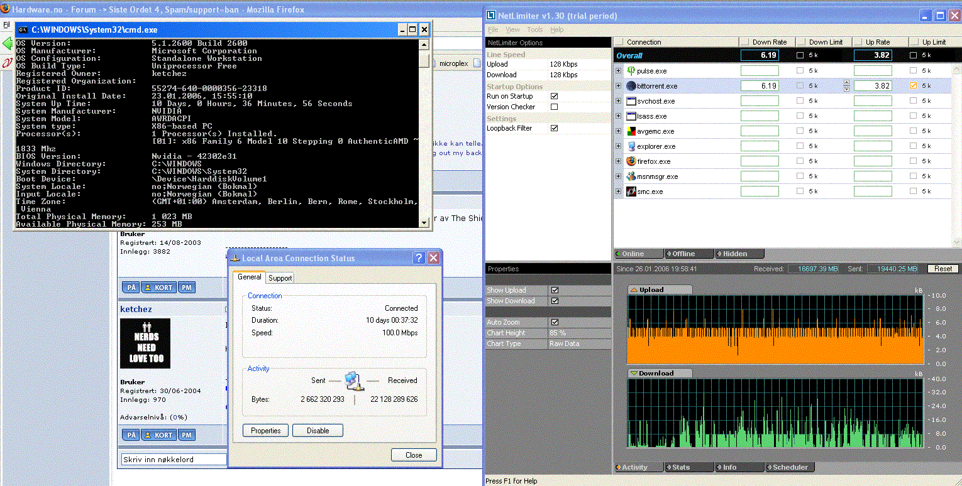Click the green triangle on Download chart label
Screen dimensions: 962x486
click(x=634, y=373)
